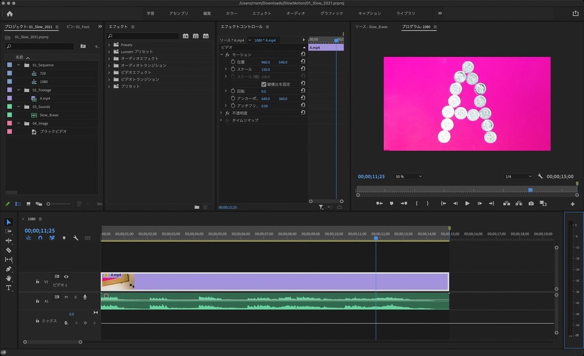Toggle linked selection in timeline
Image resolution: width=584 pixels, height=356 pixels.
[52, 238]
